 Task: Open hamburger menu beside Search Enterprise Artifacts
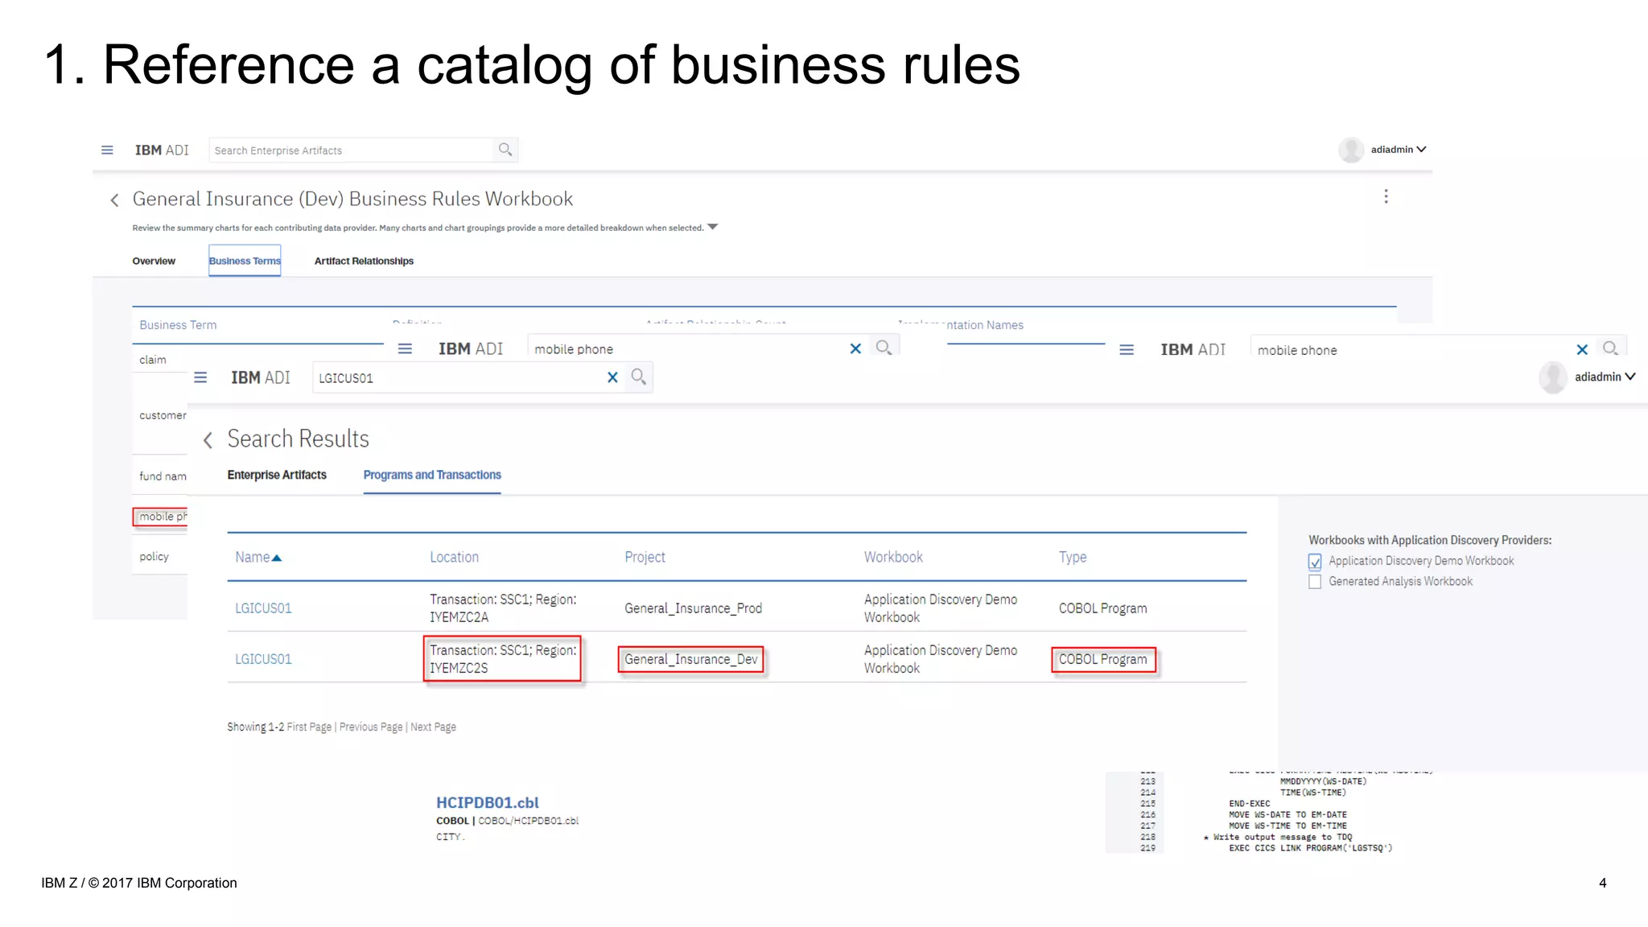pyautogui.click(x=107, y=150)
